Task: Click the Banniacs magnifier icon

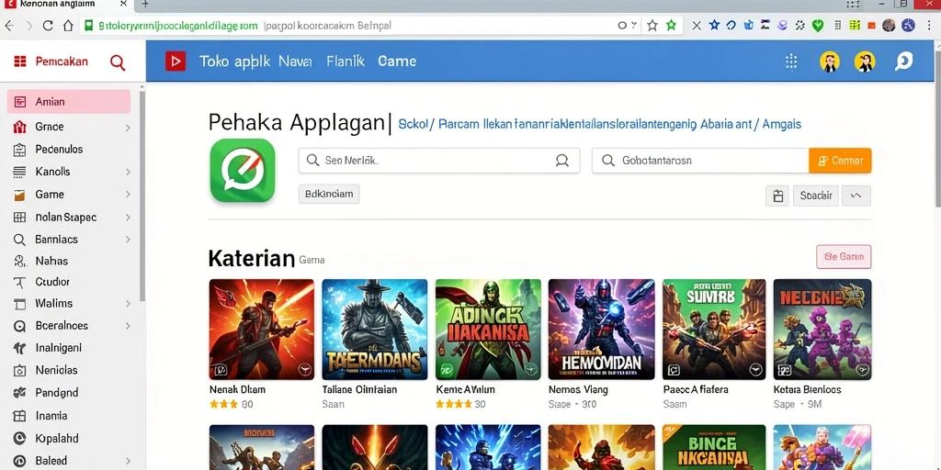Action: (20, 240)
